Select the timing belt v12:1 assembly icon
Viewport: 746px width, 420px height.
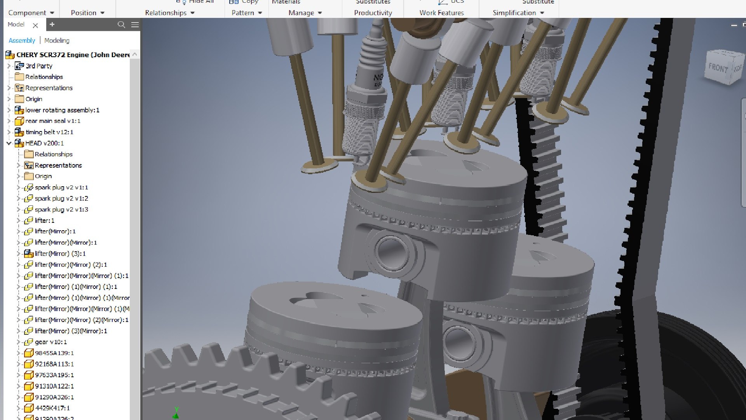19,132
